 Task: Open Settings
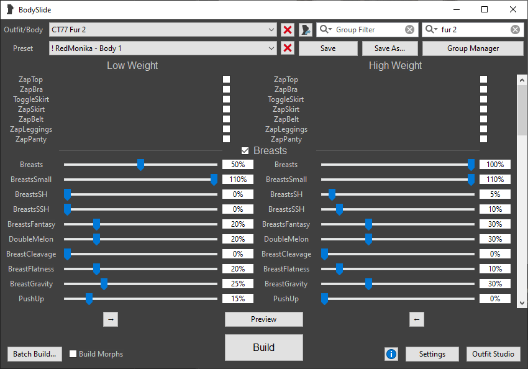[x=432, y=354]
